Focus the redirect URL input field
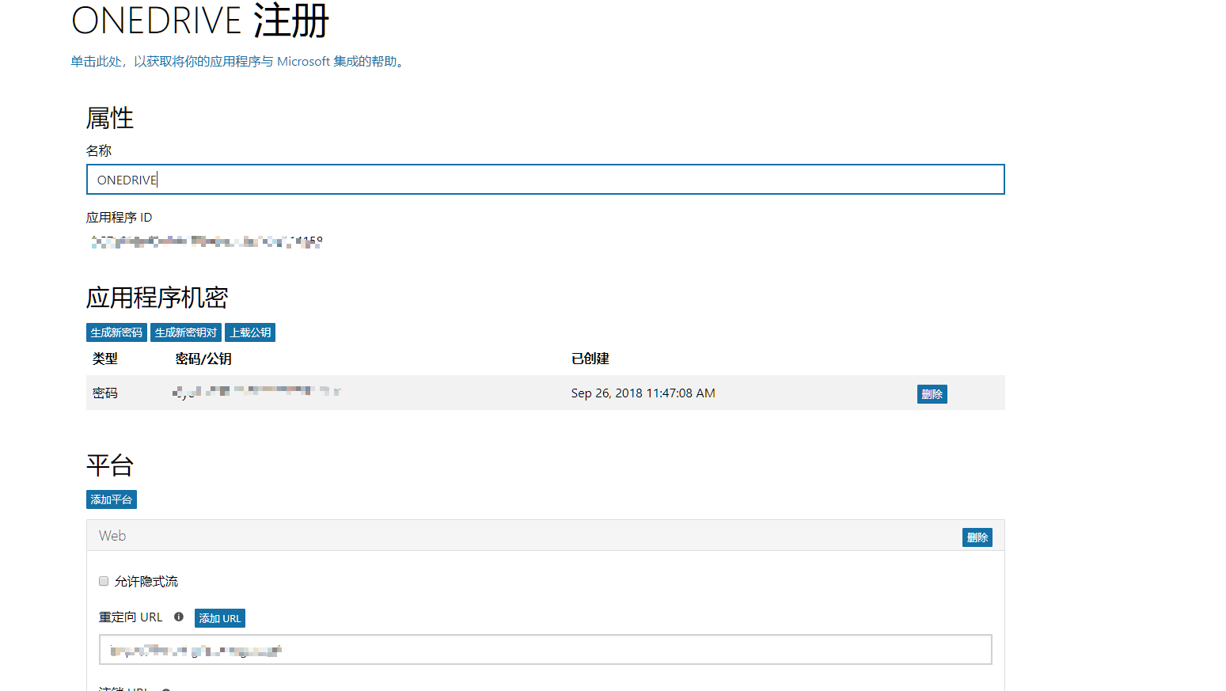Image resolution: width=1226 pixels, height=691 pixels. point(545,650)
